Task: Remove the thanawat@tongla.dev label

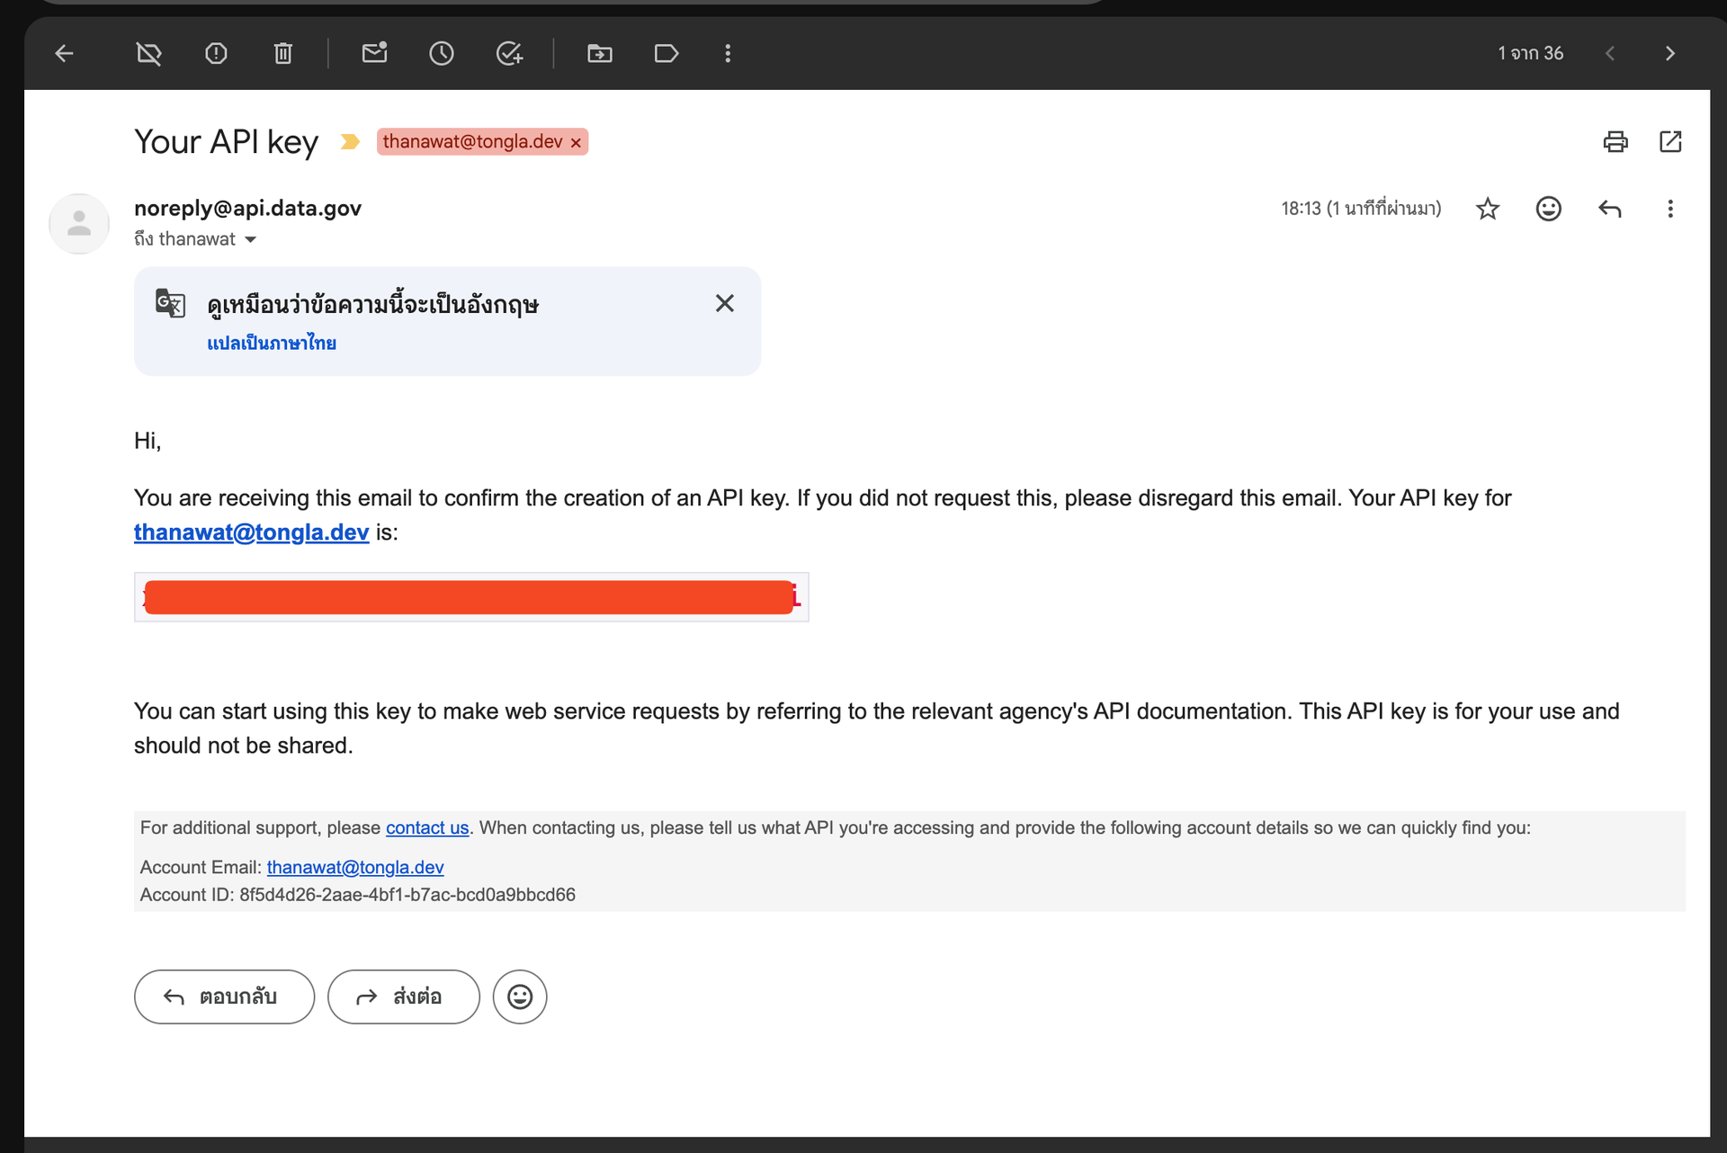Action: (577, 143)
